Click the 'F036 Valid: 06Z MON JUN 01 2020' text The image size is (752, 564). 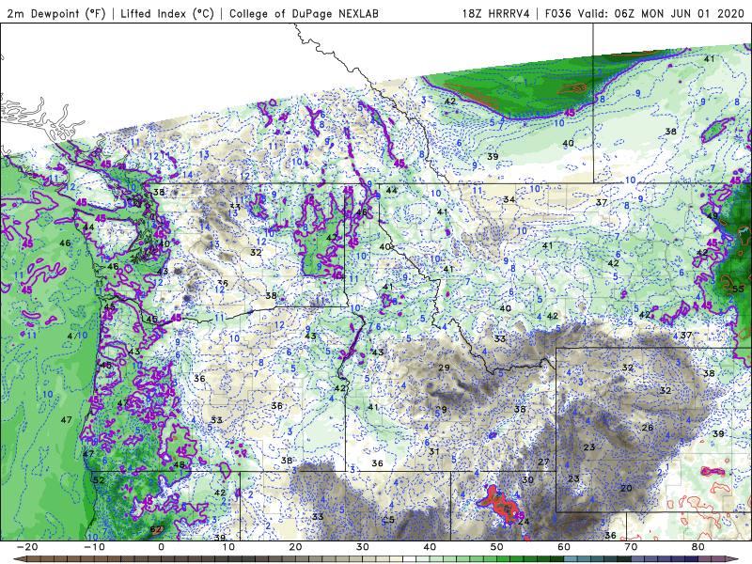(644, 13)
